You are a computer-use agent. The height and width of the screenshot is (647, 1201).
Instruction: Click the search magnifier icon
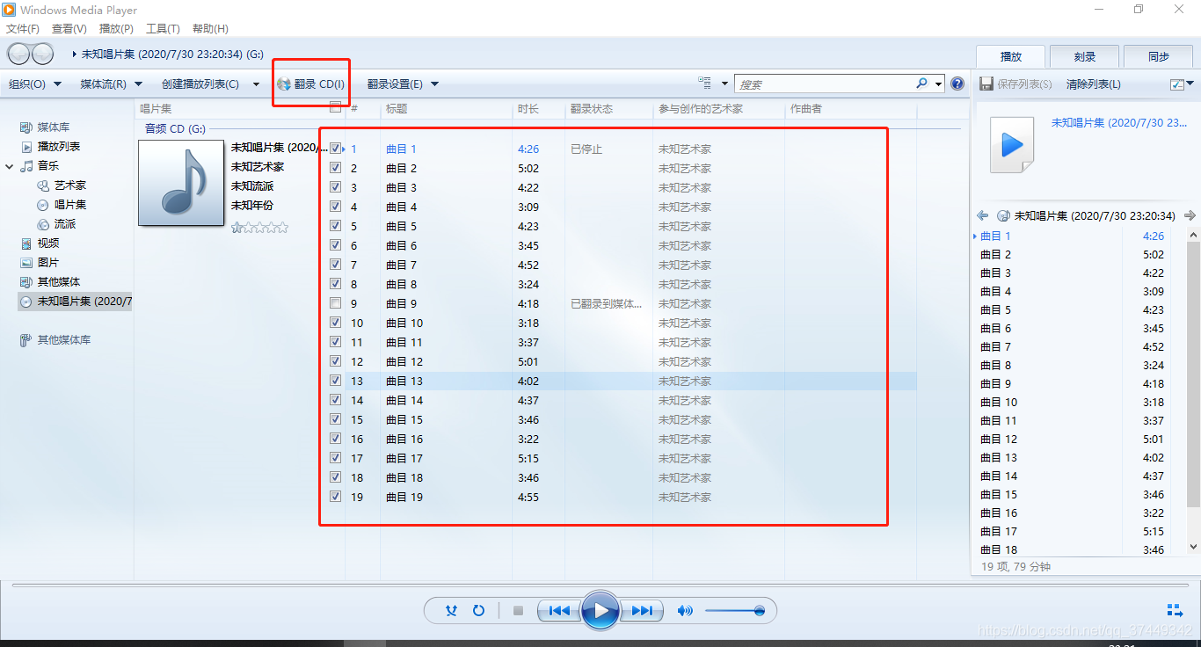pos(921,84)
